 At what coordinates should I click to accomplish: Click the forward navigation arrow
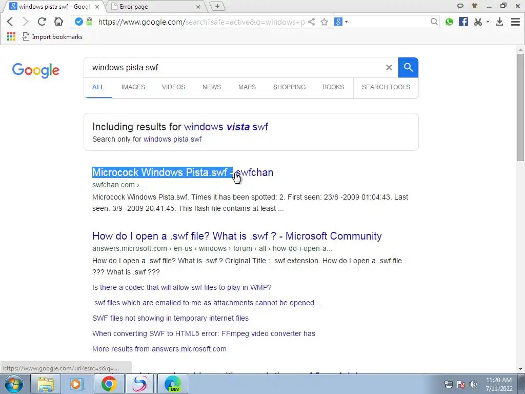(x=26, y=22)
